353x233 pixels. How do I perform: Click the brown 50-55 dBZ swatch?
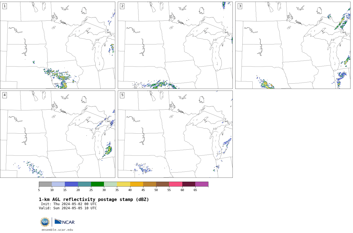[x=163, y=184]
